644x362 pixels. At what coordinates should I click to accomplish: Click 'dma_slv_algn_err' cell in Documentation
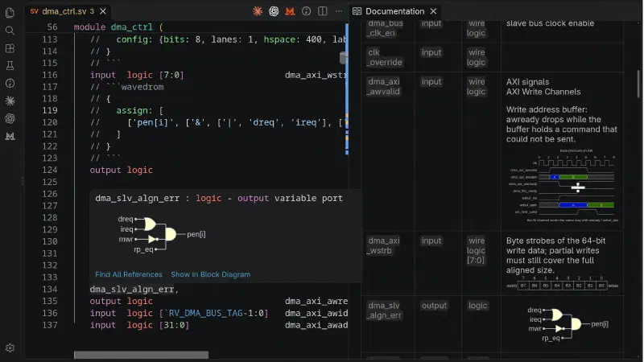pyautogui.click(x=384, y=311)
